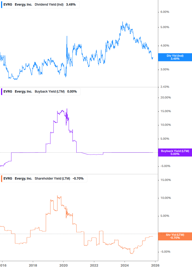Screen dimensions: 192x269
Task: Click the 10.00% label on buyback yield axis
Action: pyautogui.click(x=165, y=125)
